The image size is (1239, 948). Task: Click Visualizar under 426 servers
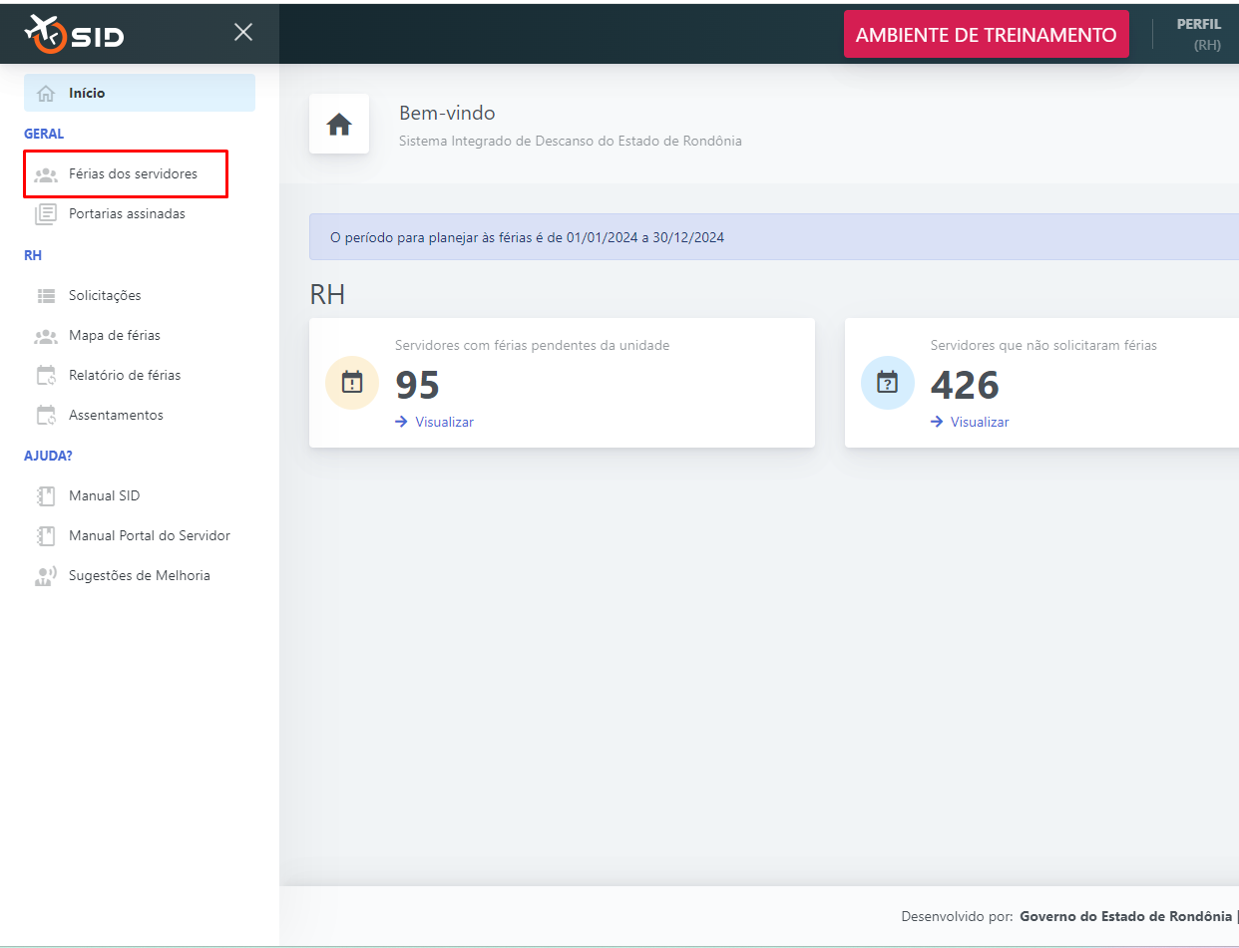(x=979, y=422)
